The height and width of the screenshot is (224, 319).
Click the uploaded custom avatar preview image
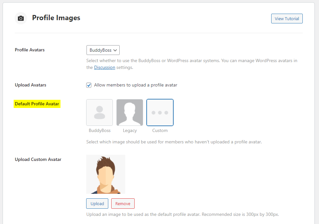click(106, 174)
